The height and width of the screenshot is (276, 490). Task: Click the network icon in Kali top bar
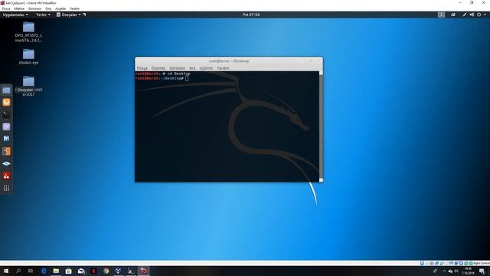click(x=453, y=15)
